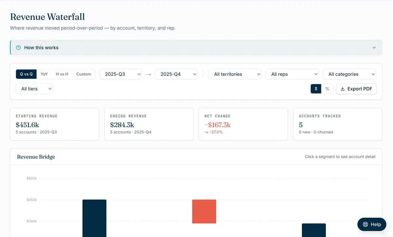Click the 5 accounts · 2025-Q3 subtext

(36, 132)
